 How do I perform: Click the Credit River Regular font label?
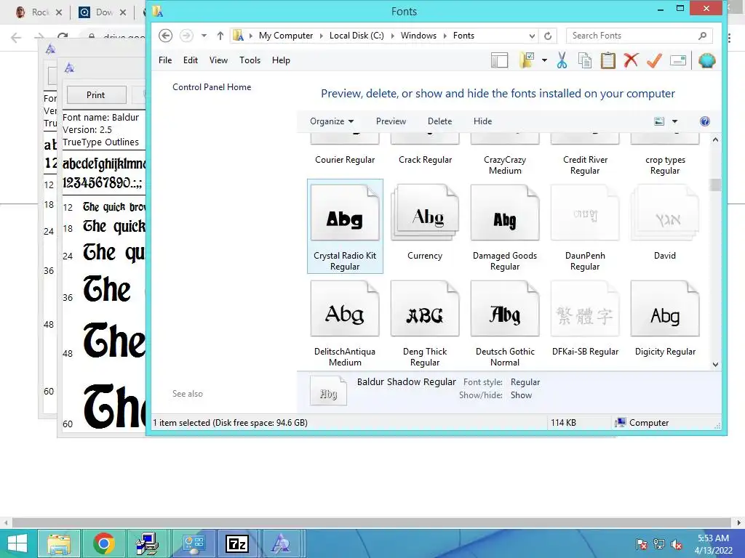(x=585, y=165)
